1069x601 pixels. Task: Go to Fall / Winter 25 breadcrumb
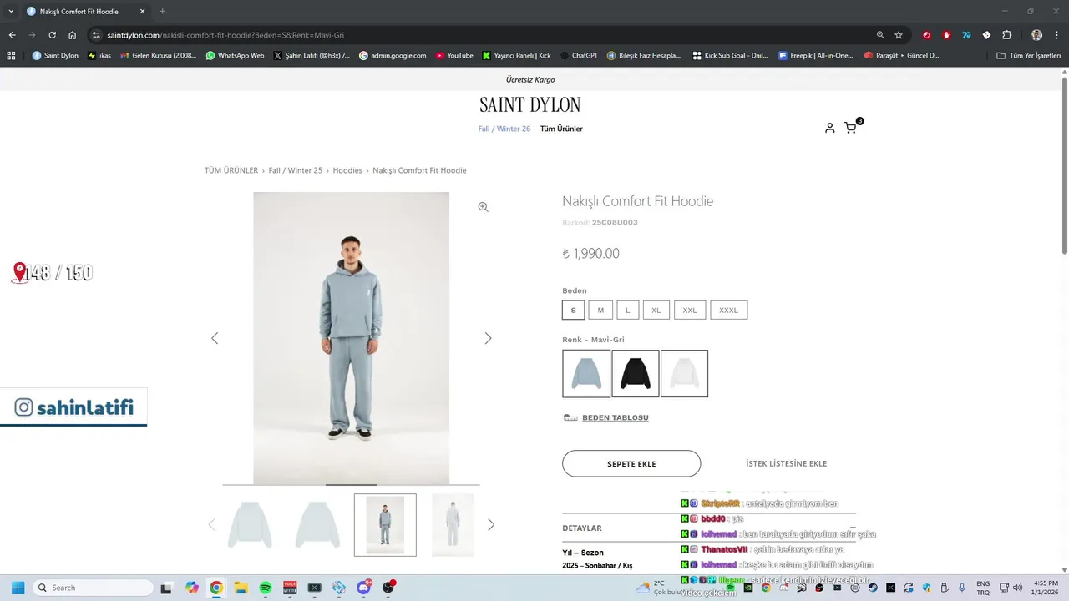296,170
